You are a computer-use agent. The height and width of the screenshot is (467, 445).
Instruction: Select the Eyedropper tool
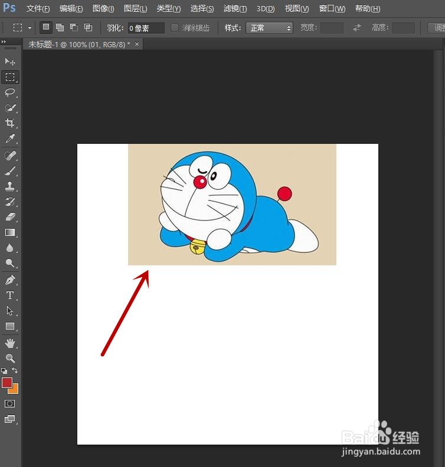click(x=10, y=139)
